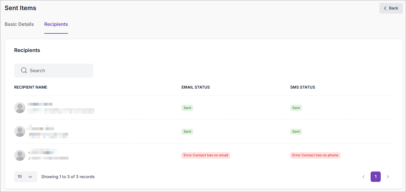Click the second recipient's avatar icon
Viewport: 406px width, 192px height.
[x=20, y=131]
